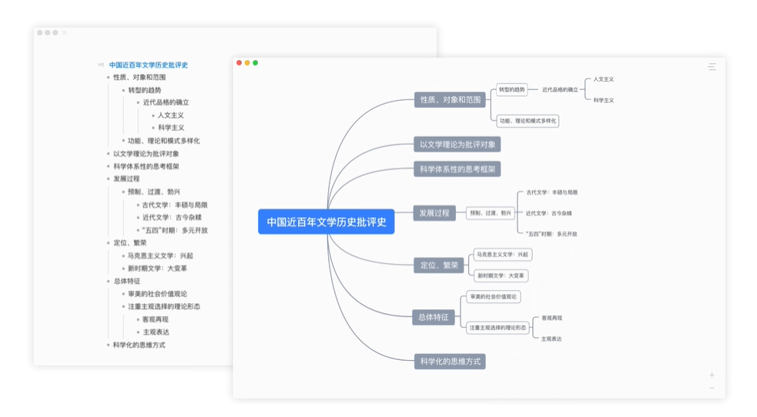The width and height of the screenshot is (757, 417).
Task: Select outline row 新时期文学：大变革
Action: click(x=157, y=269)
